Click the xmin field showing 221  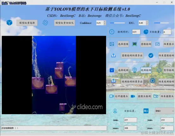tap(130, 120)
